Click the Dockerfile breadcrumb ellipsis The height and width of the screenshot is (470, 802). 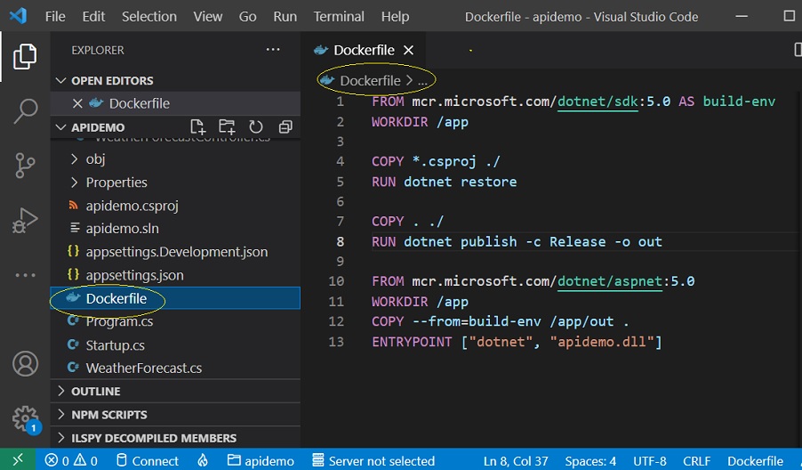[422, 81]
